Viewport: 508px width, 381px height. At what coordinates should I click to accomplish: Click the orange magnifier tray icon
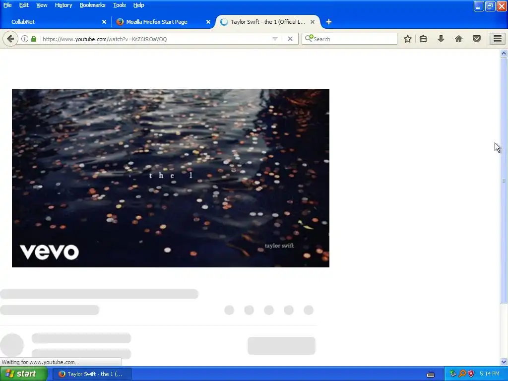coord(462,374)
